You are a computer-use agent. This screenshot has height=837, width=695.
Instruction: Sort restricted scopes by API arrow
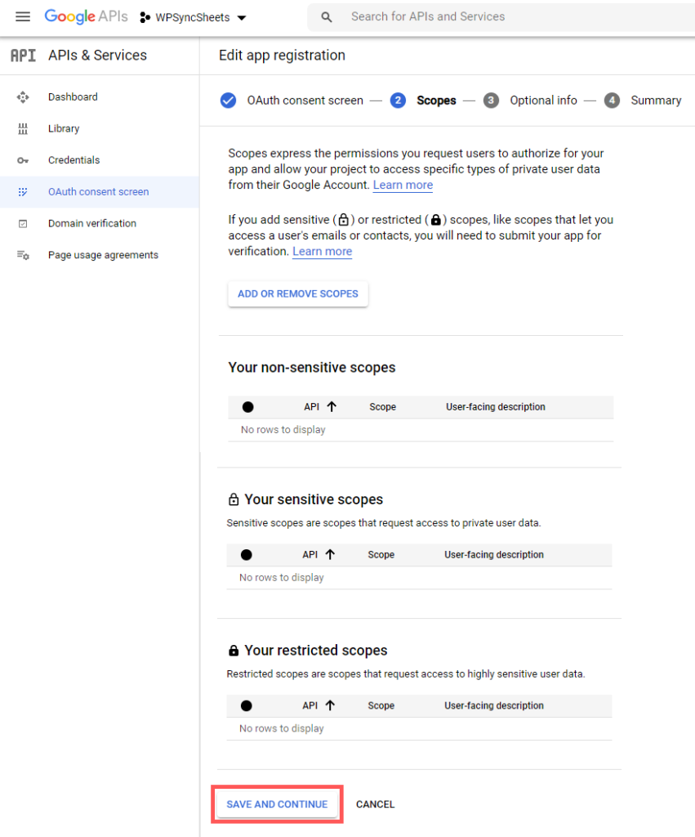click(x=330, y=705)
